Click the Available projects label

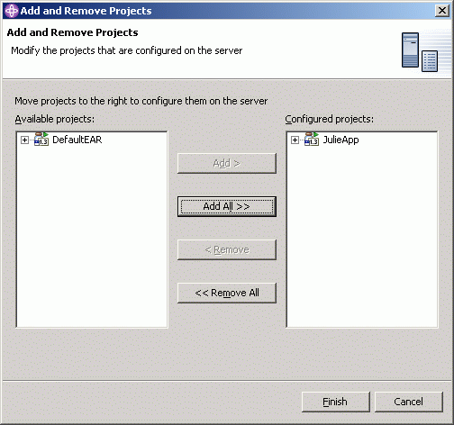point(55,119)
